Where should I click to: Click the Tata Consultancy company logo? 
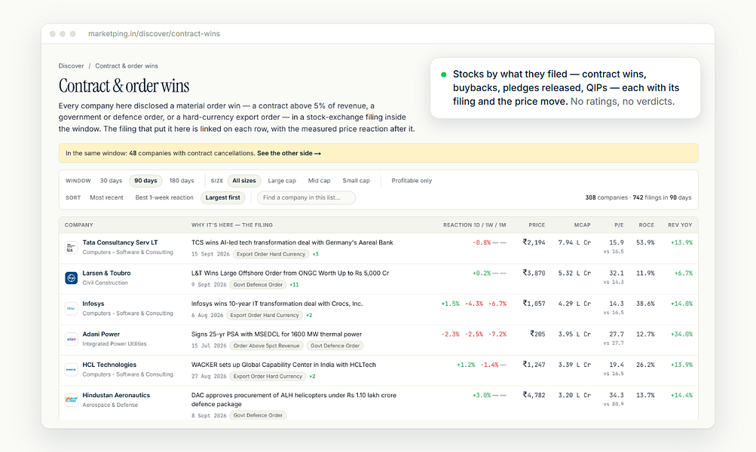[71, 248]
